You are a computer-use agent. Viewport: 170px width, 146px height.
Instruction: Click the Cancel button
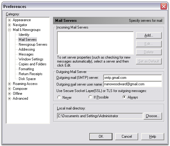coord(127,136)
